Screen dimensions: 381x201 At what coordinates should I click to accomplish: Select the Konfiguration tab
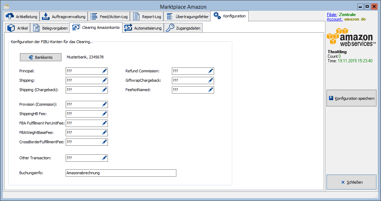pyautogui.click(x=229, y=16)
